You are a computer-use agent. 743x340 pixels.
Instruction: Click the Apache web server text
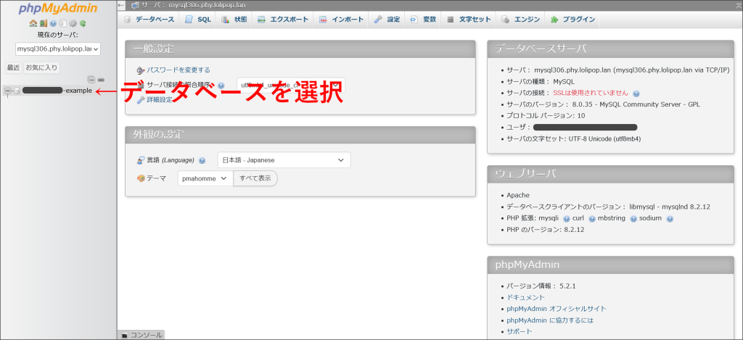point(518,195)
